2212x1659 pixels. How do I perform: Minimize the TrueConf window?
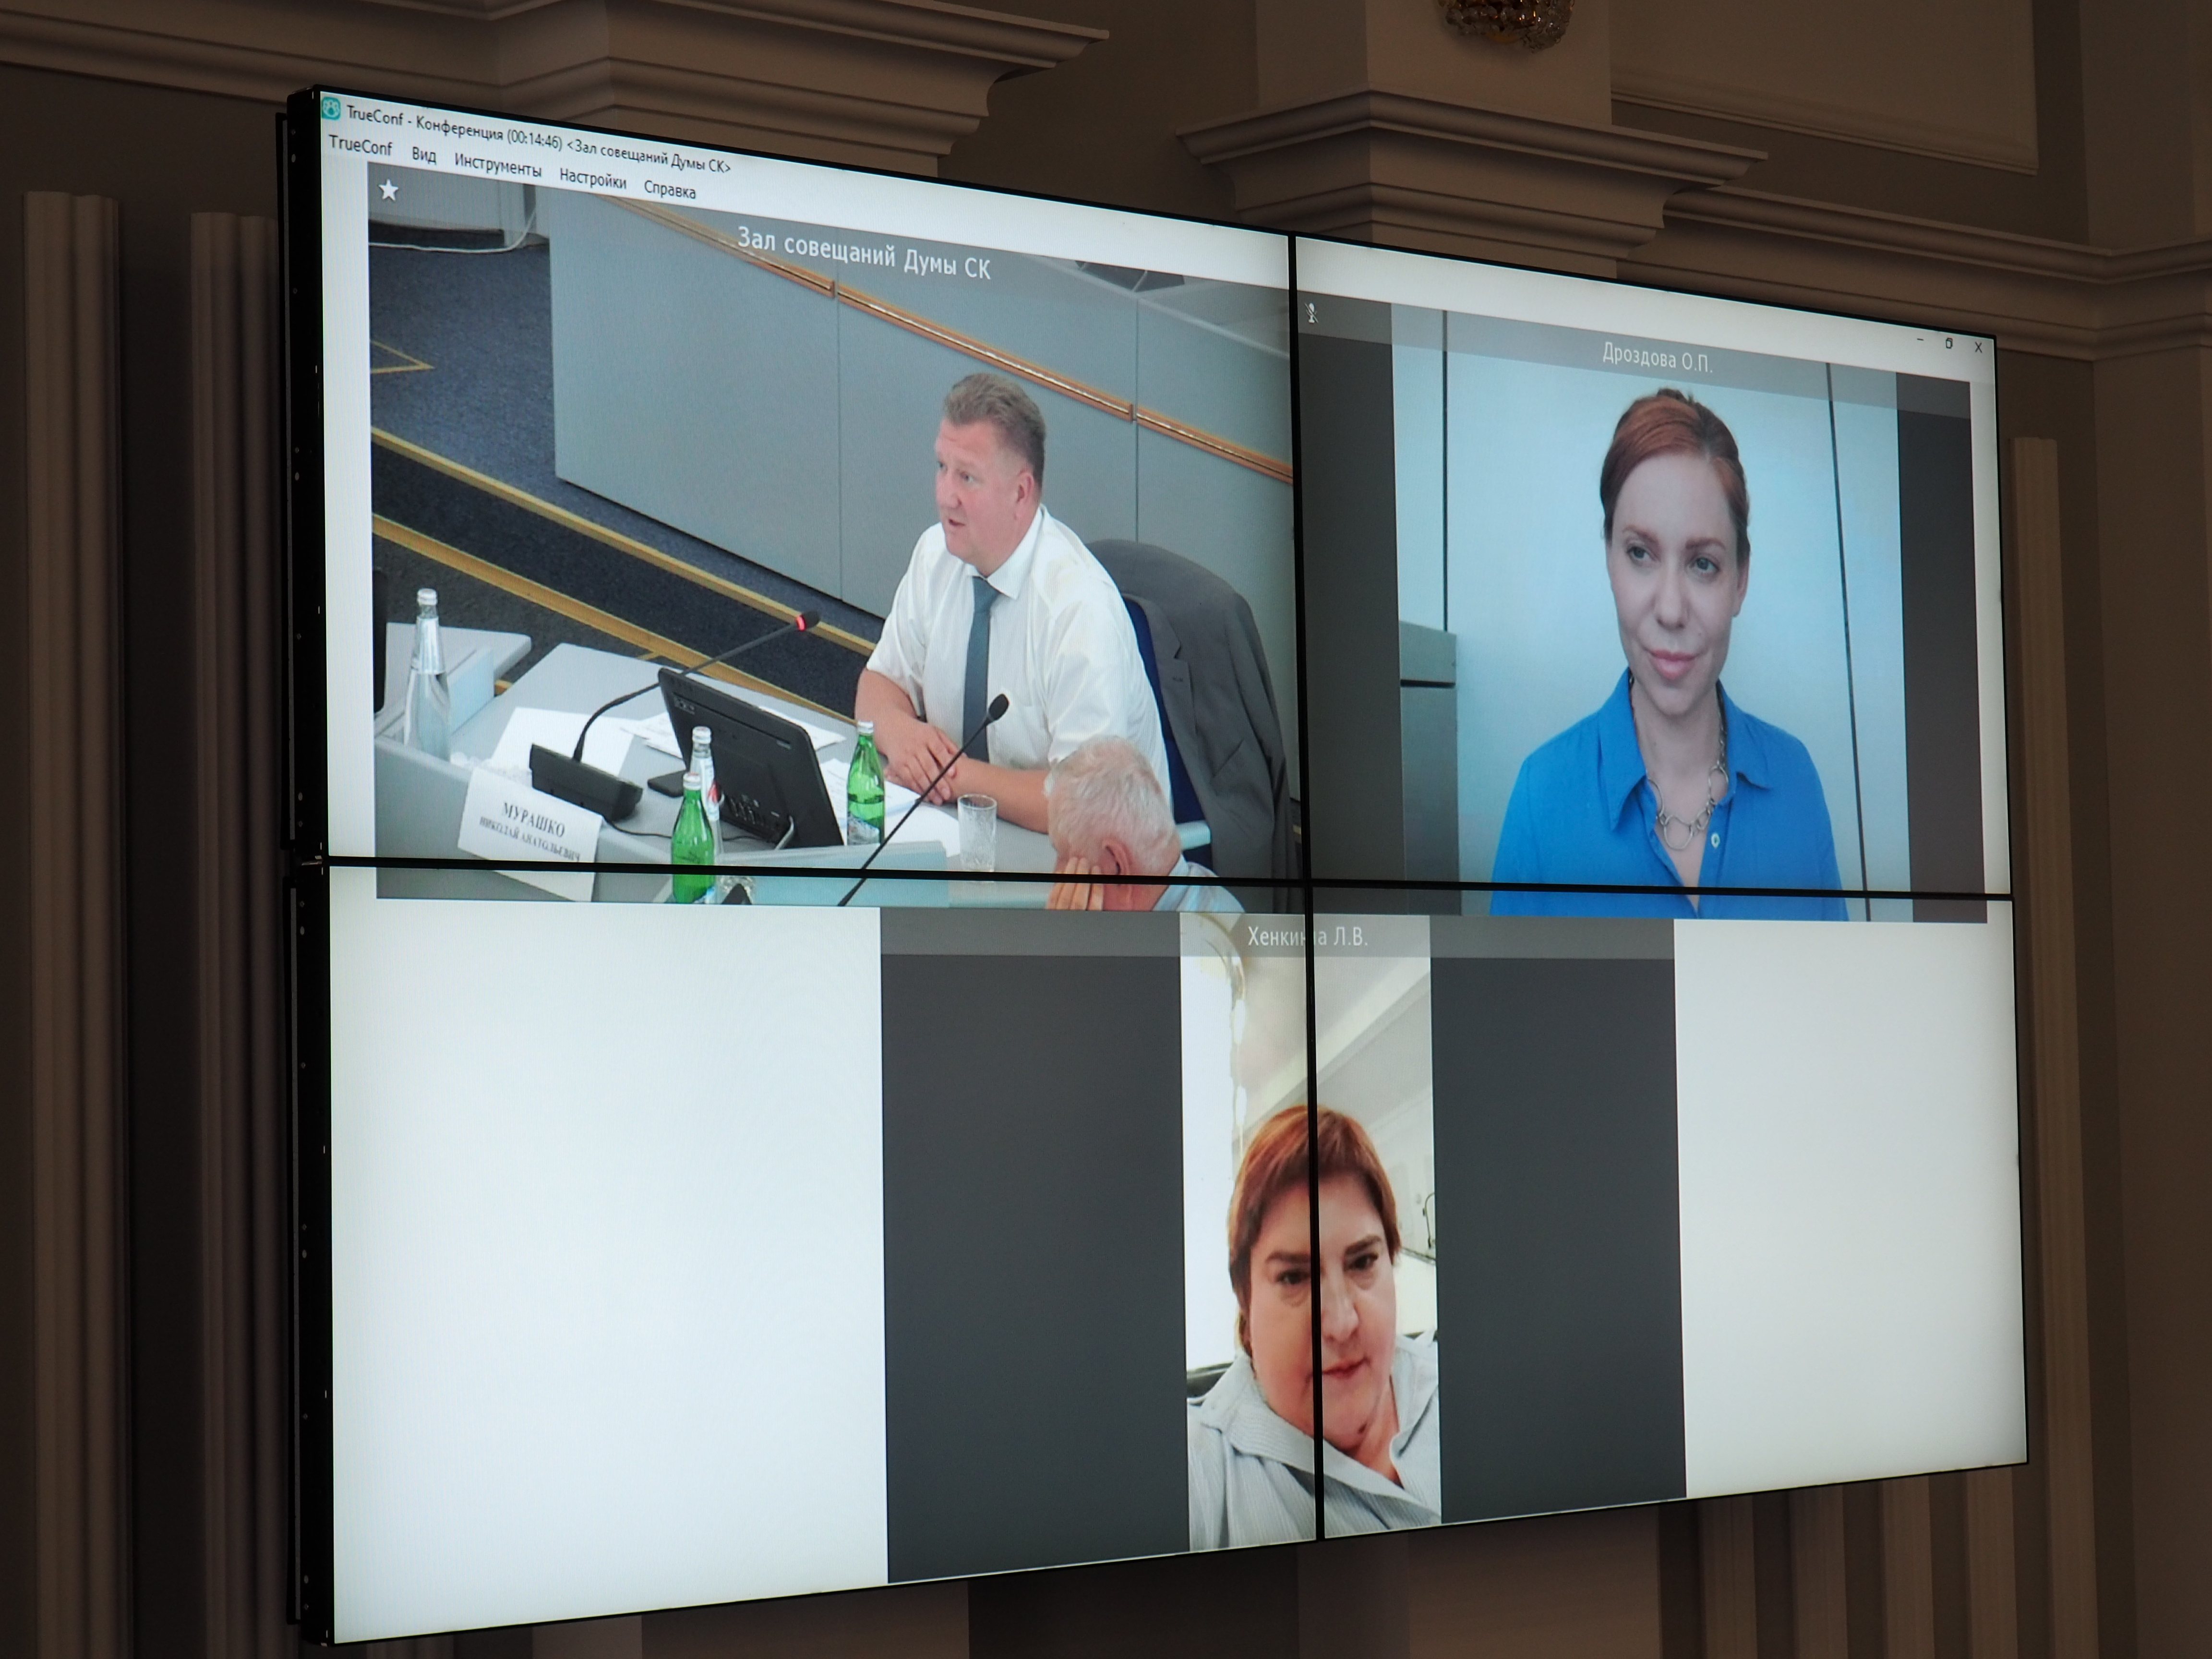point(1921,341)
